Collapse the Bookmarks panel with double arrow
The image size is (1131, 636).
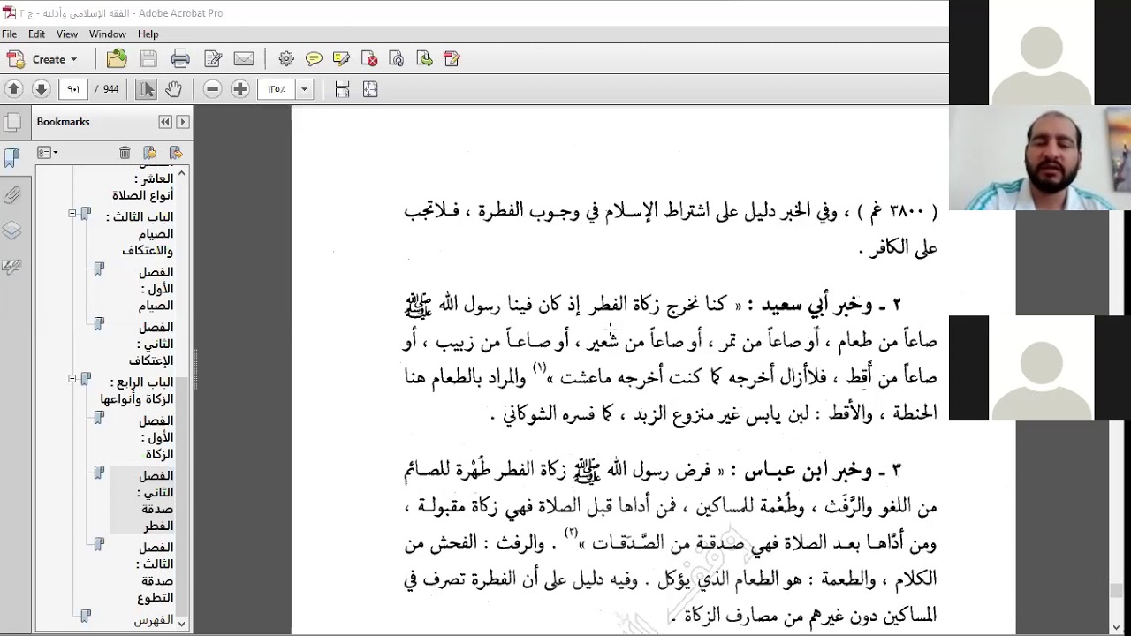pyautogui.click(x=165, y=122)
